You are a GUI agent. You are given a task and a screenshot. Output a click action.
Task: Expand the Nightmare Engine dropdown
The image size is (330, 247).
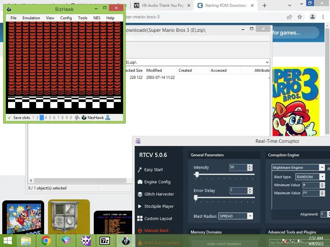[x=322, y=167]
